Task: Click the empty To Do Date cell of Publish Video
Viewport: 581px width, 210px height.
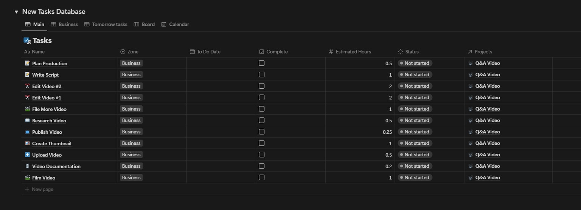Action: [x=221, y=132]
